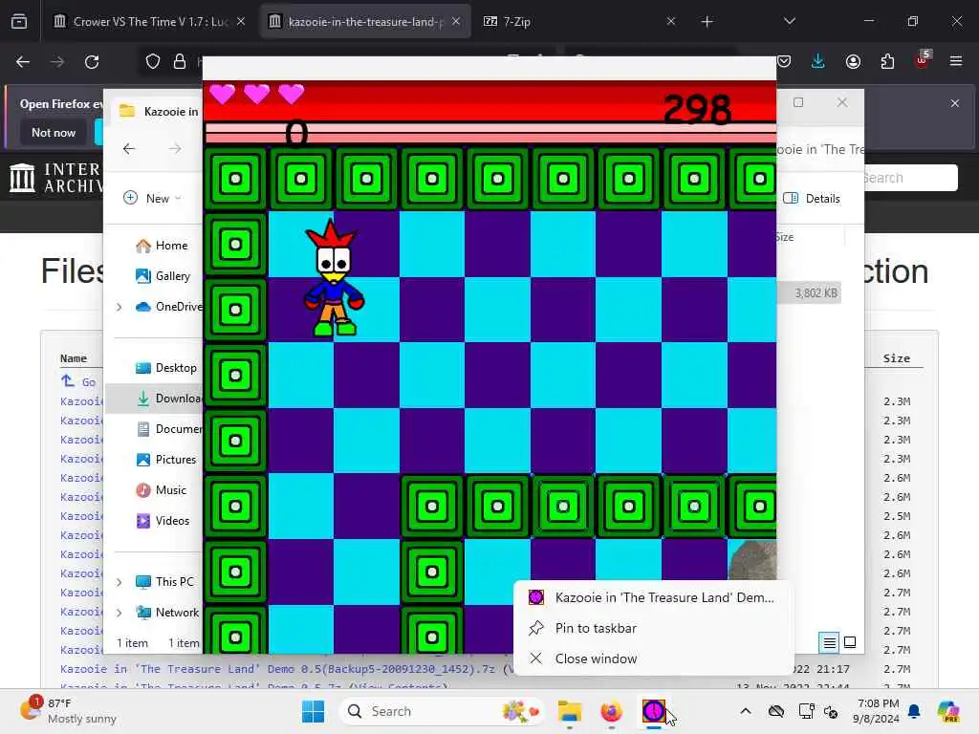This screenshot has width=979, height=734.
Task: Expand OneDrive in Explorer sidebar
Action: (x=120, y=307)
